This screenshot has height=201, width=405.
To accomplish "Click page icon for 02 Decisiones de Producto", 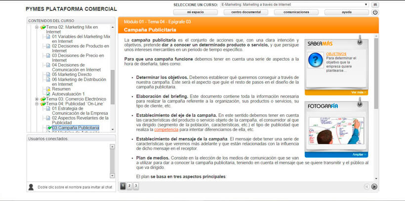I will point(48,46).
